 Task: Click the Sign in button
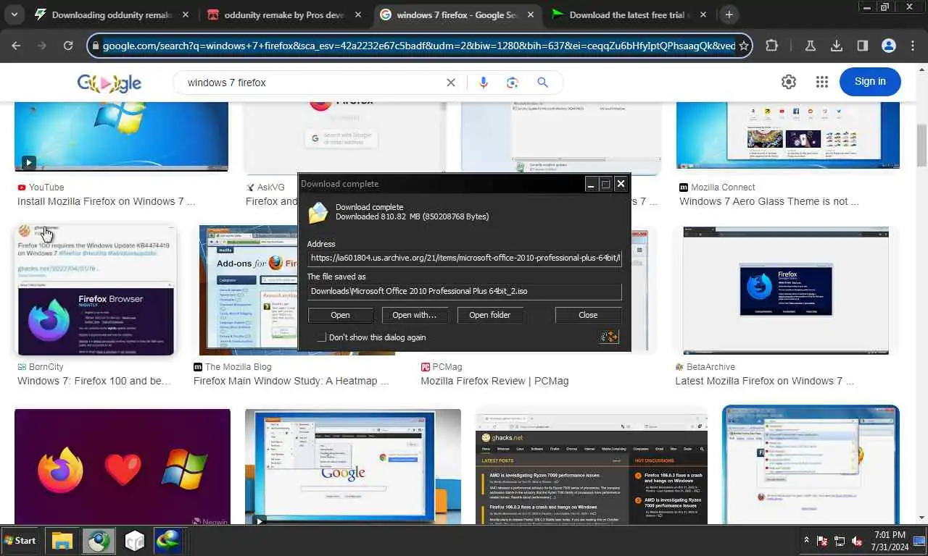tap(870, 82)
